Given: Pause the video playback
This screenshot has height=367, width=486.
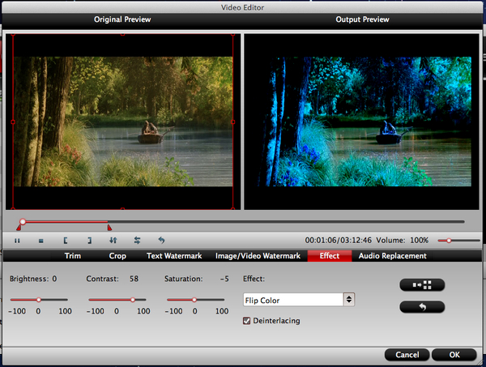Looking at the screenshot, I should click(17, 241).
